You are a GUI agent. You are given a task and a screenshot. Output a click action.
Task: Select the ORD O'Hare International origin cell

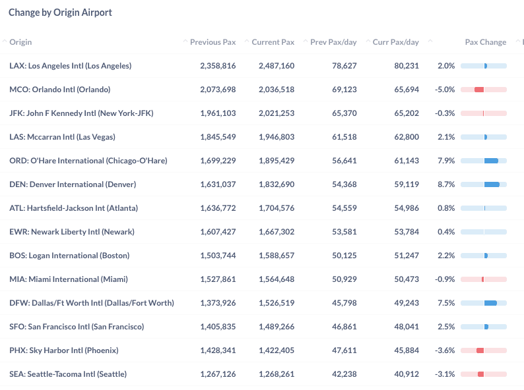[88, 161]
